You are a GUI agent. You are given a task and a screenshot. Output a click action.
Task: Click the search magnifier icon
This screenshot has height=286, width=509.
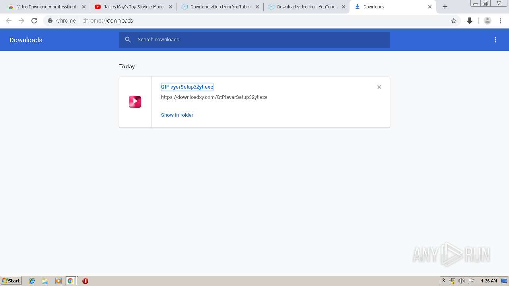click(128, 40)
